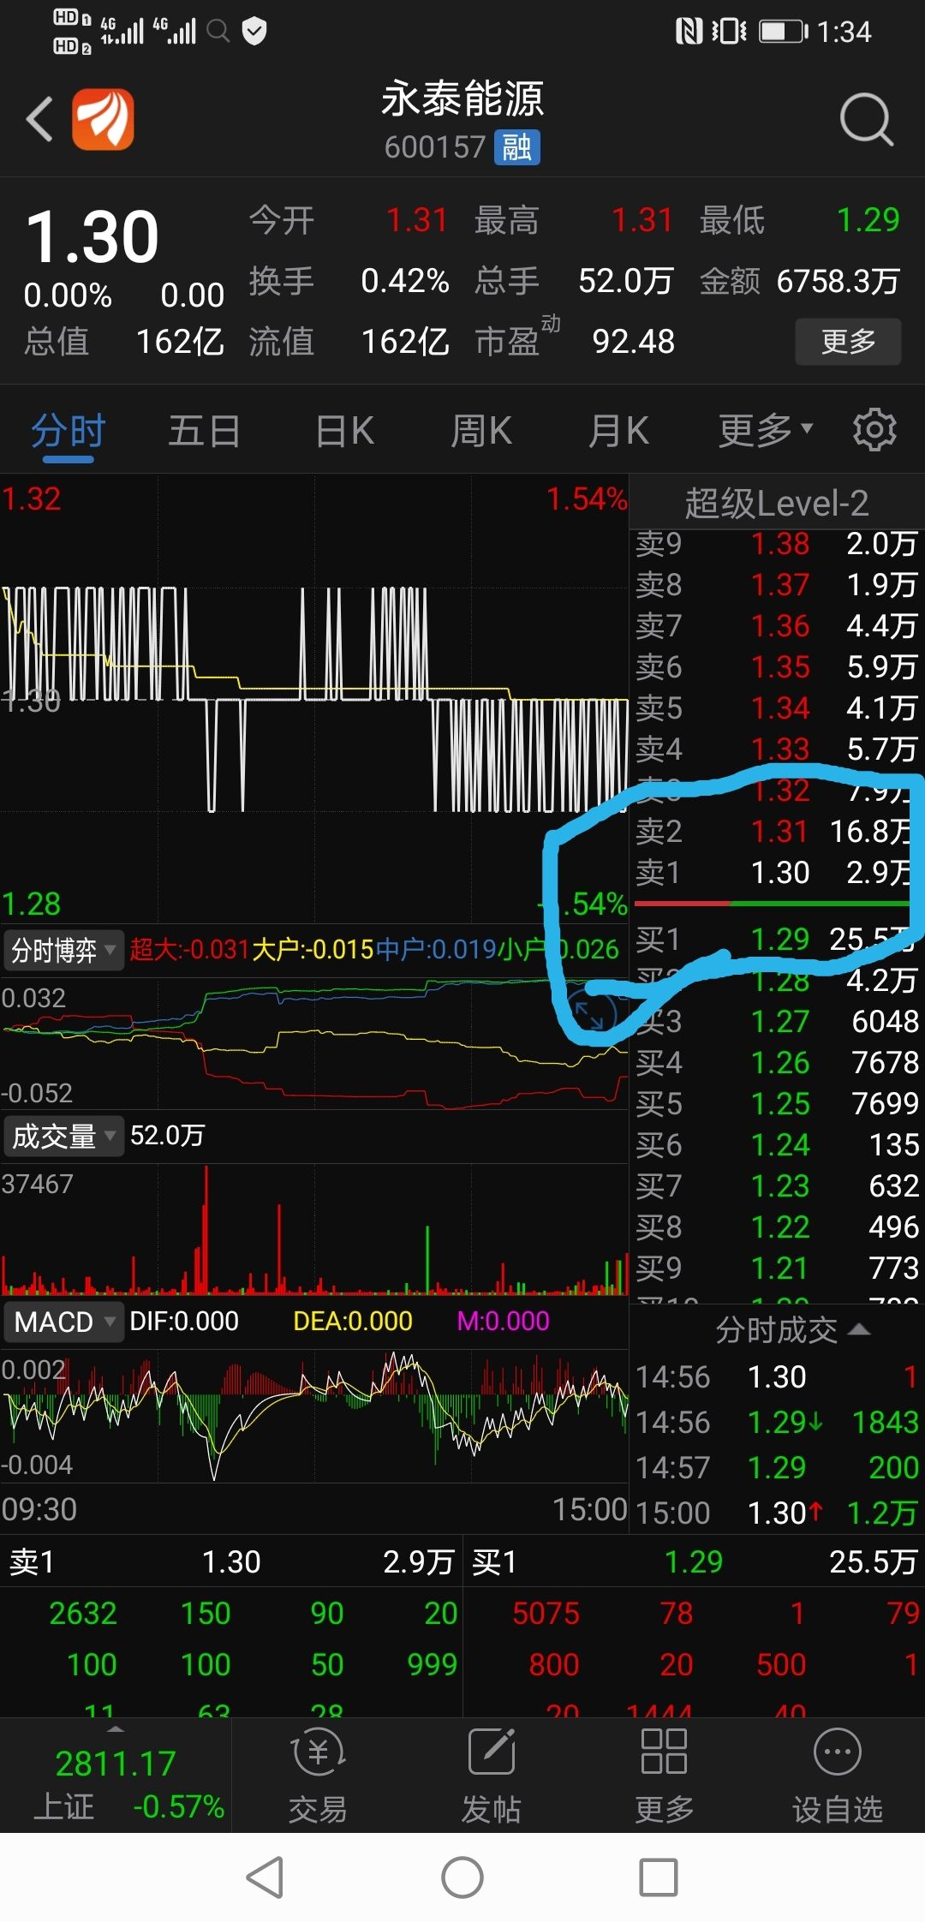Viewport: 925px width, 1922px height.
Task: Tap the Android back navigation triangle
Action: coord(265,1877)
